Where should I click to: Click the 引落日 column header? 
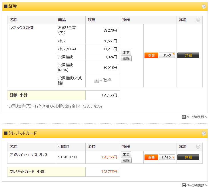click(71, 147)
